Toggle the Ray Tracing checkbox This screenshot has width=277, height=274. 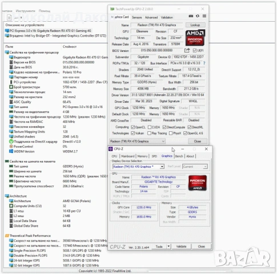pyautogui.click(x=149, y=133)
